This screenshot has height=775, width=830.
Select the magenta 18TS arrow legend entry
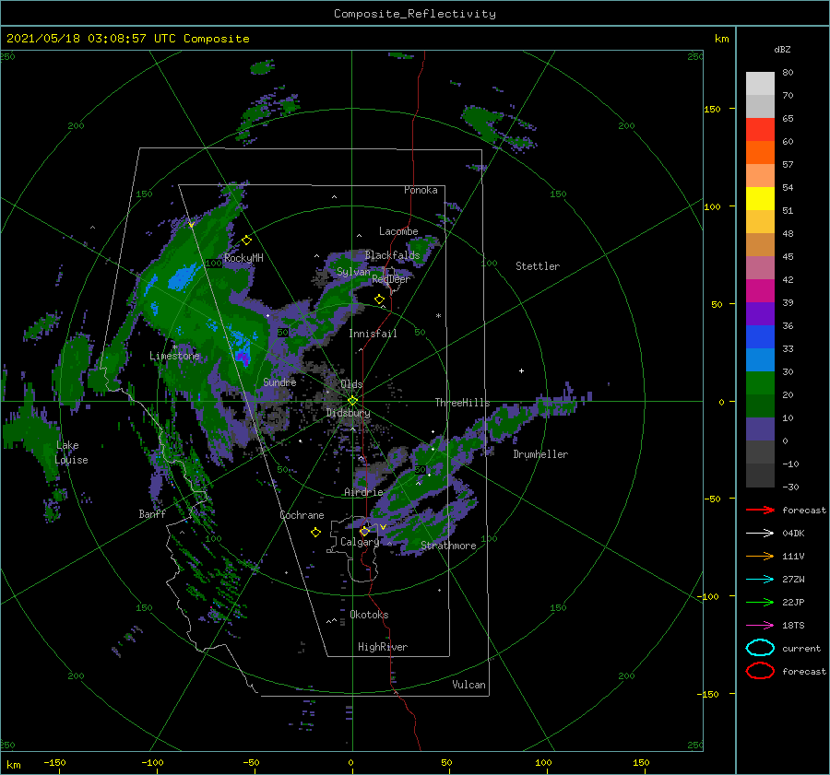[760, 626]
